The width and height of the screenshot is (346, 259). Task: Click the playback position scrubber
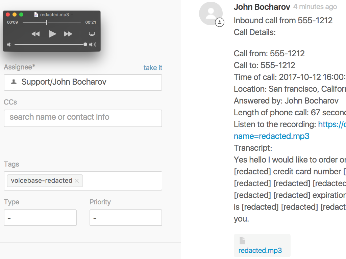[x=47, y=23]
